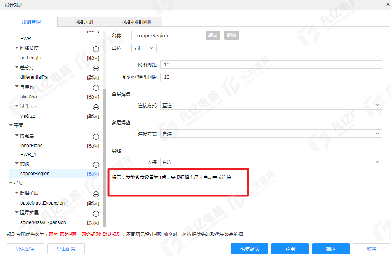The height and width of the screenshot is (259, 391).
Task: Click the 删除 button
Action: click(x=232, y=35)
